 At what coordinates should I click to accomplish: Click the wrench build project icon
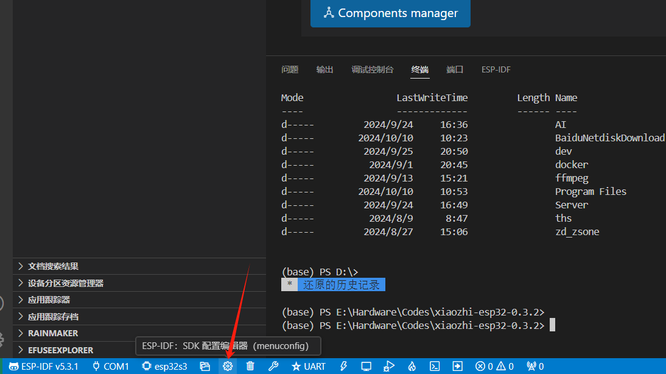(273, 366)
